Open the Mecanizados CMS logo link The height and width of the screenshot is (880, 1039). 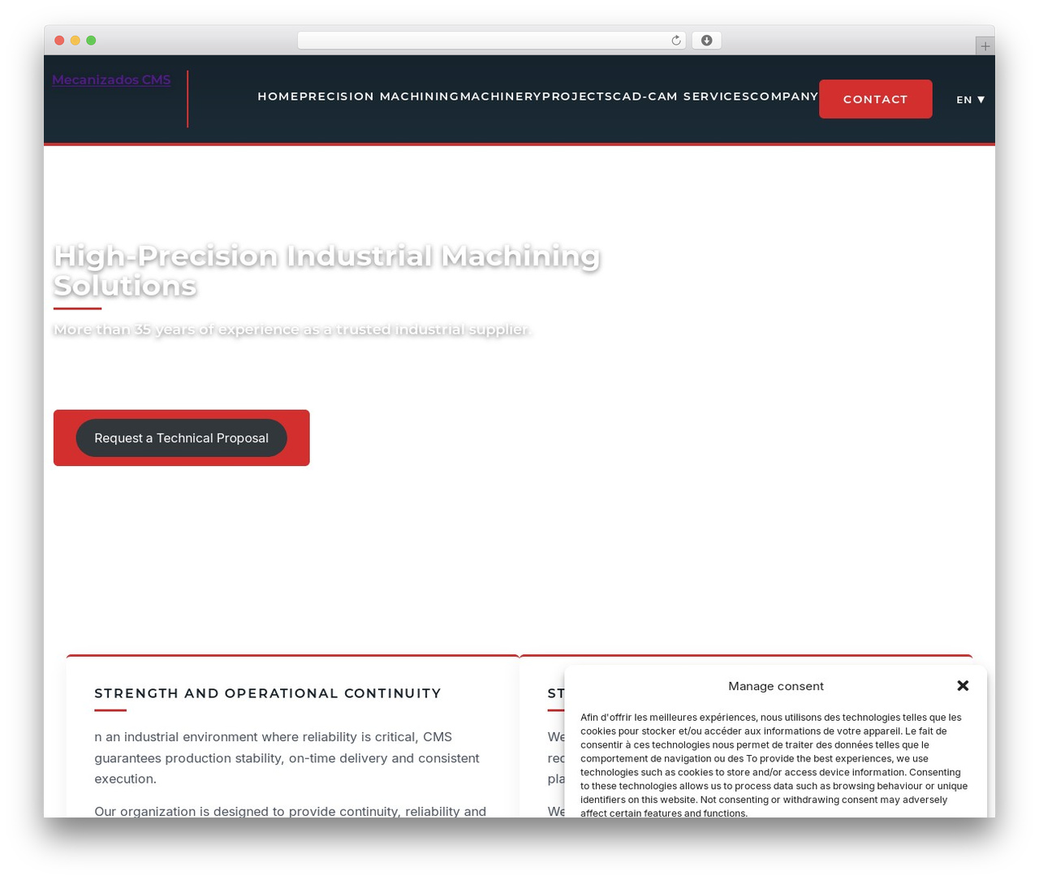pyautogui.click(x=111, y=80)
